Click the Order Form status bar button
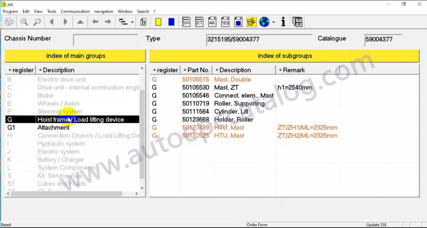427x228 pixels. click(x=257, y=225)
